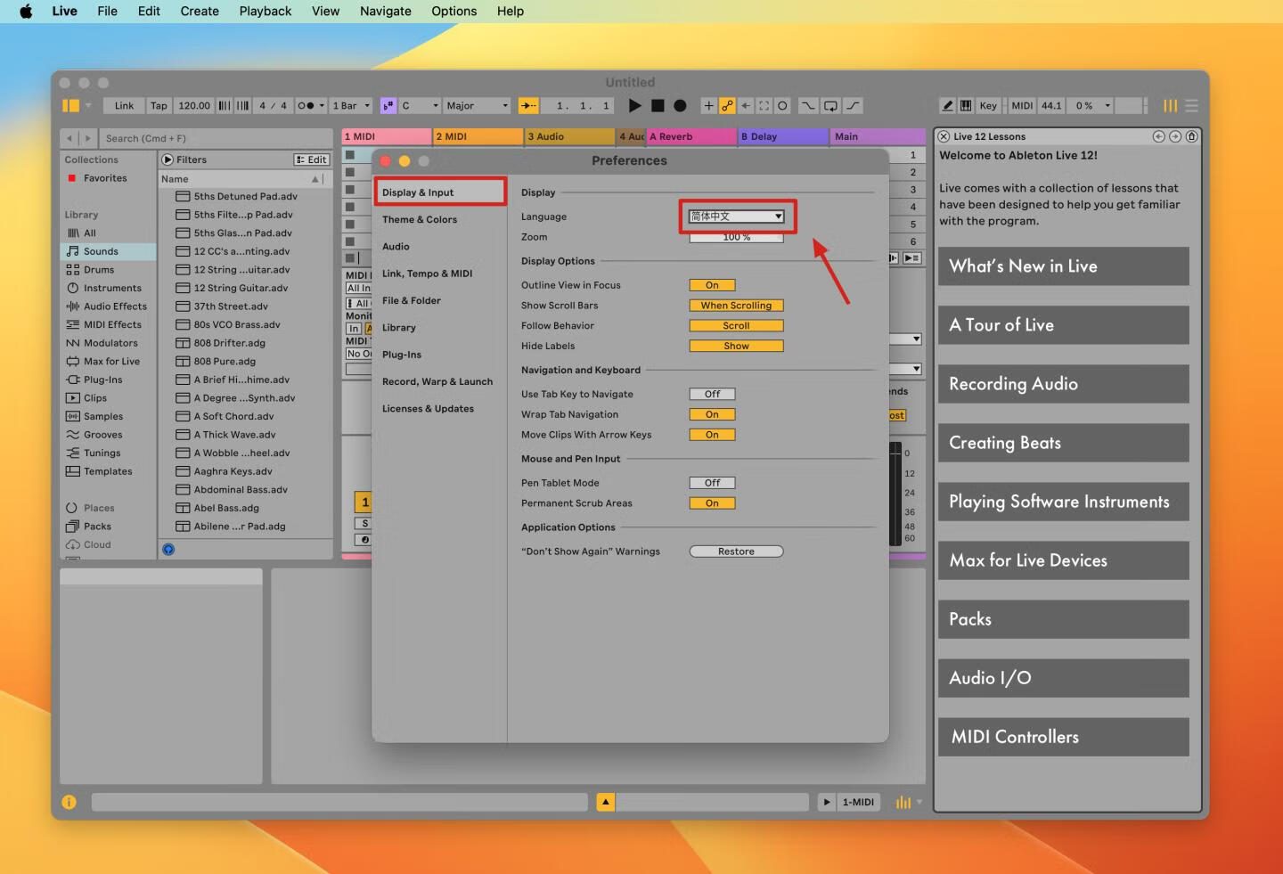Toggle Outline View in Focus

tap(712, 285)
